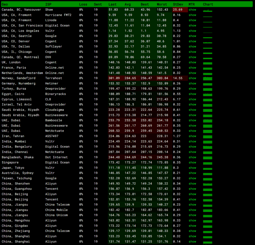Show the MTR for AS57497 in Tehran
This screenshot has width=255, height=245.
point(192,136)
